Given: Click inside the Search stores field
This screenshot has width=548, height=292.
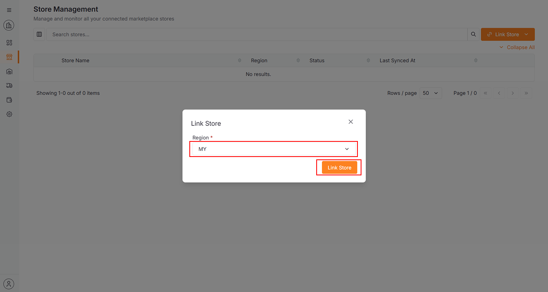Looking at the screenshot, I should tap(160, 34).
